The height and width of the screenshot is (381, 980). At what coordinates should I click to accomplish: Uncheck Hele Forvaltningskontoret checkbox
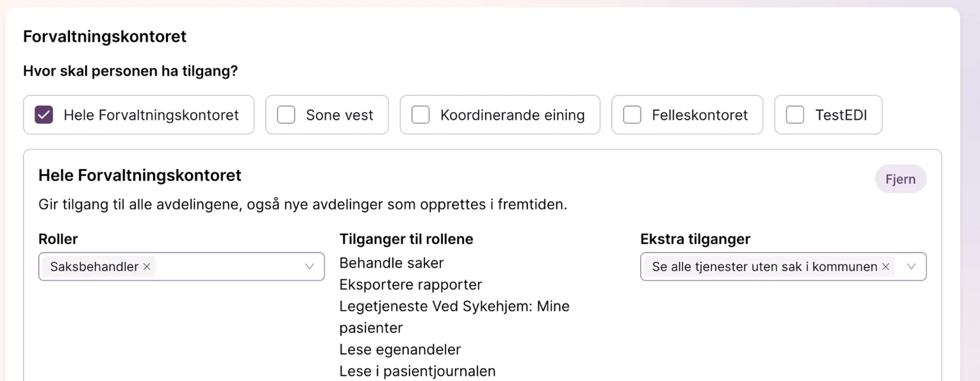coord(44,115)
